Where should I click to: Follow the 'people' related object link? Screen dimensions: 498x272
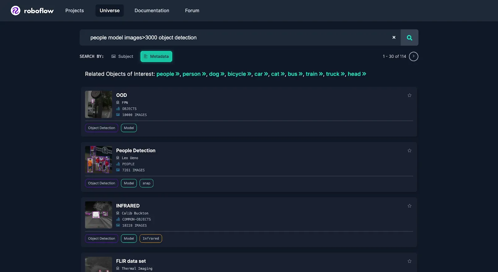point(168,74)
